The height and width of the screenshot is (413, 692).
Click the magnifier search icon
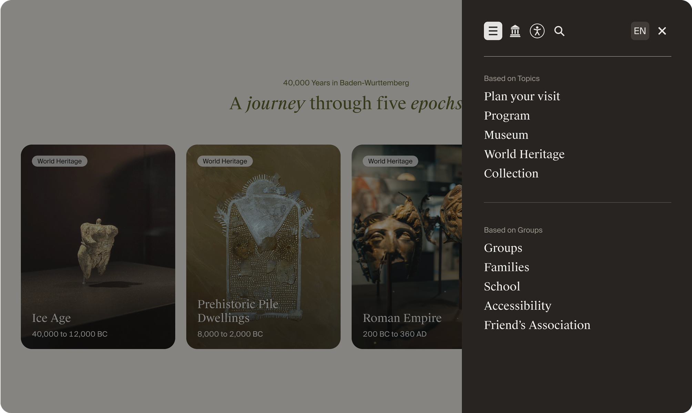pyautogui.click(x=559, y=31)
